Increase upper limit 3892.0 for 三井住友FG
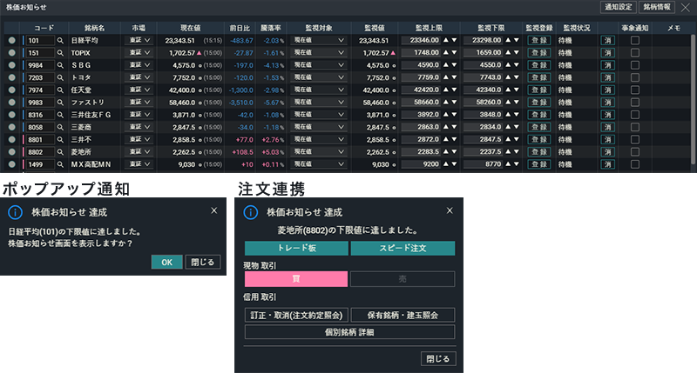Screen dimensions: 697x373 (446, 115)
